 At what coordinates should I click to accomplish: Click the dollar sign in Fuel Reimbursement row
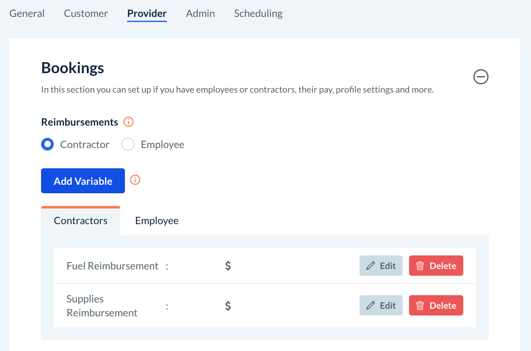click(x=228, y=266)
